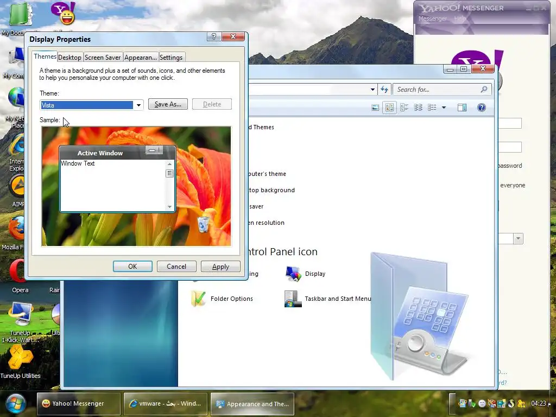Image resolution: width=556 pixels, height=417 pixels.
Task: Switch to the Themes tab
Action: point(45,56)
